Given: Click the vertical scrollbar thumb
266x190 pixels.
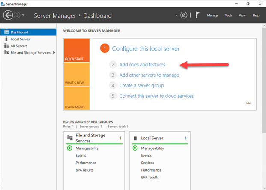Looking at the screenshot, I should (264, 80).
